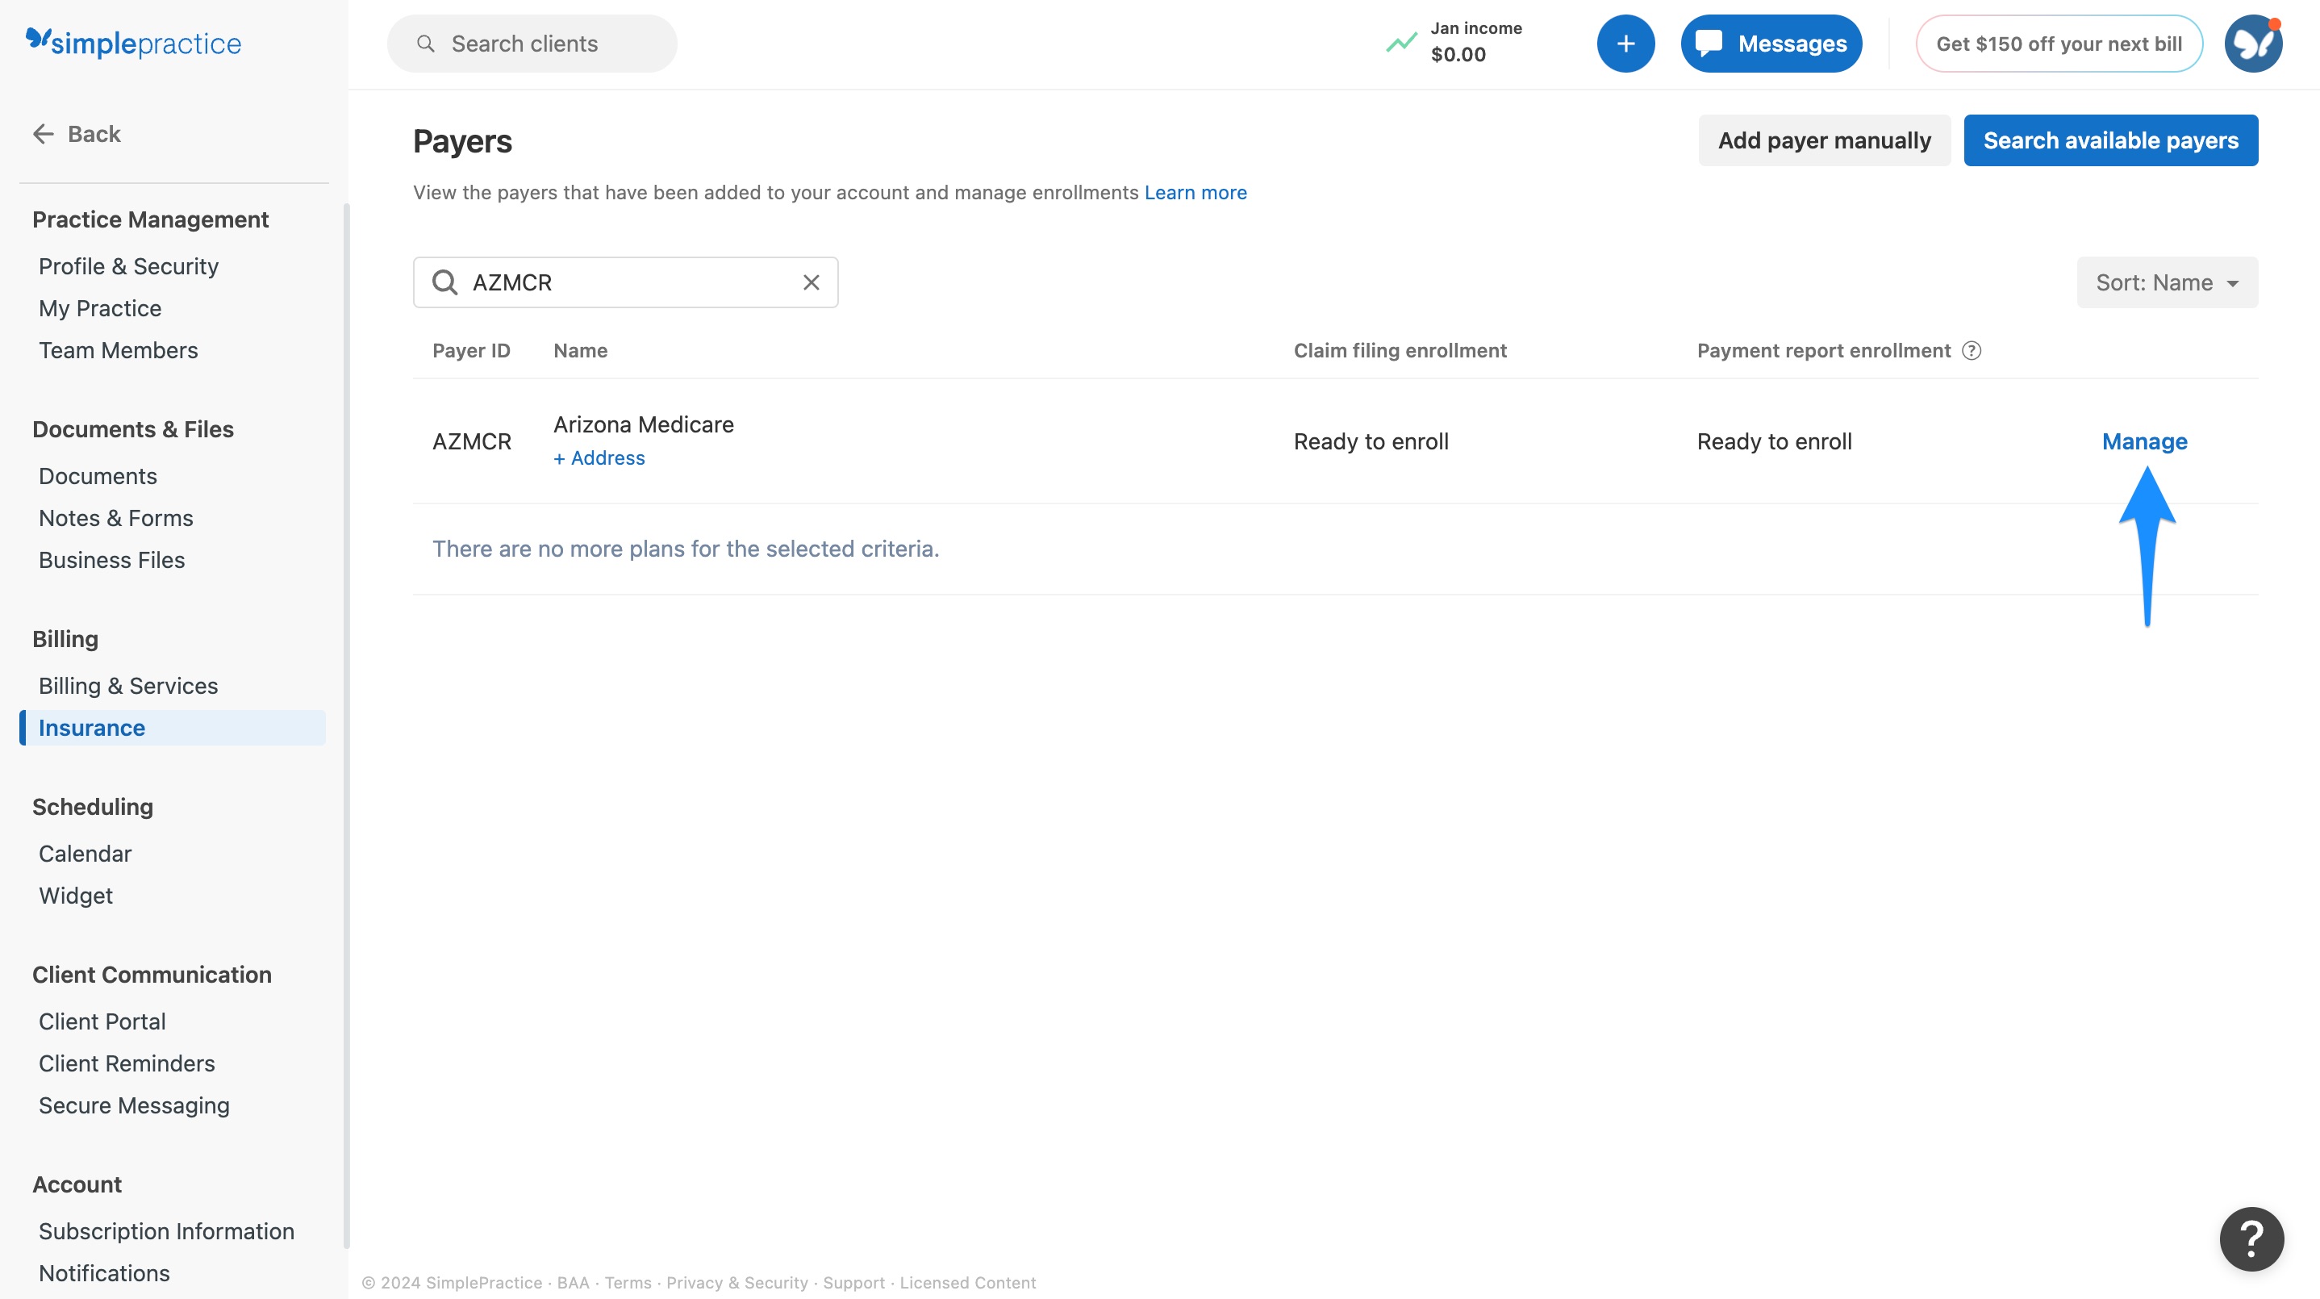Click Get $150 off your next bill
Image resolution: width=2320 pixels, height=1299 pixels.
coord(2059,42)
